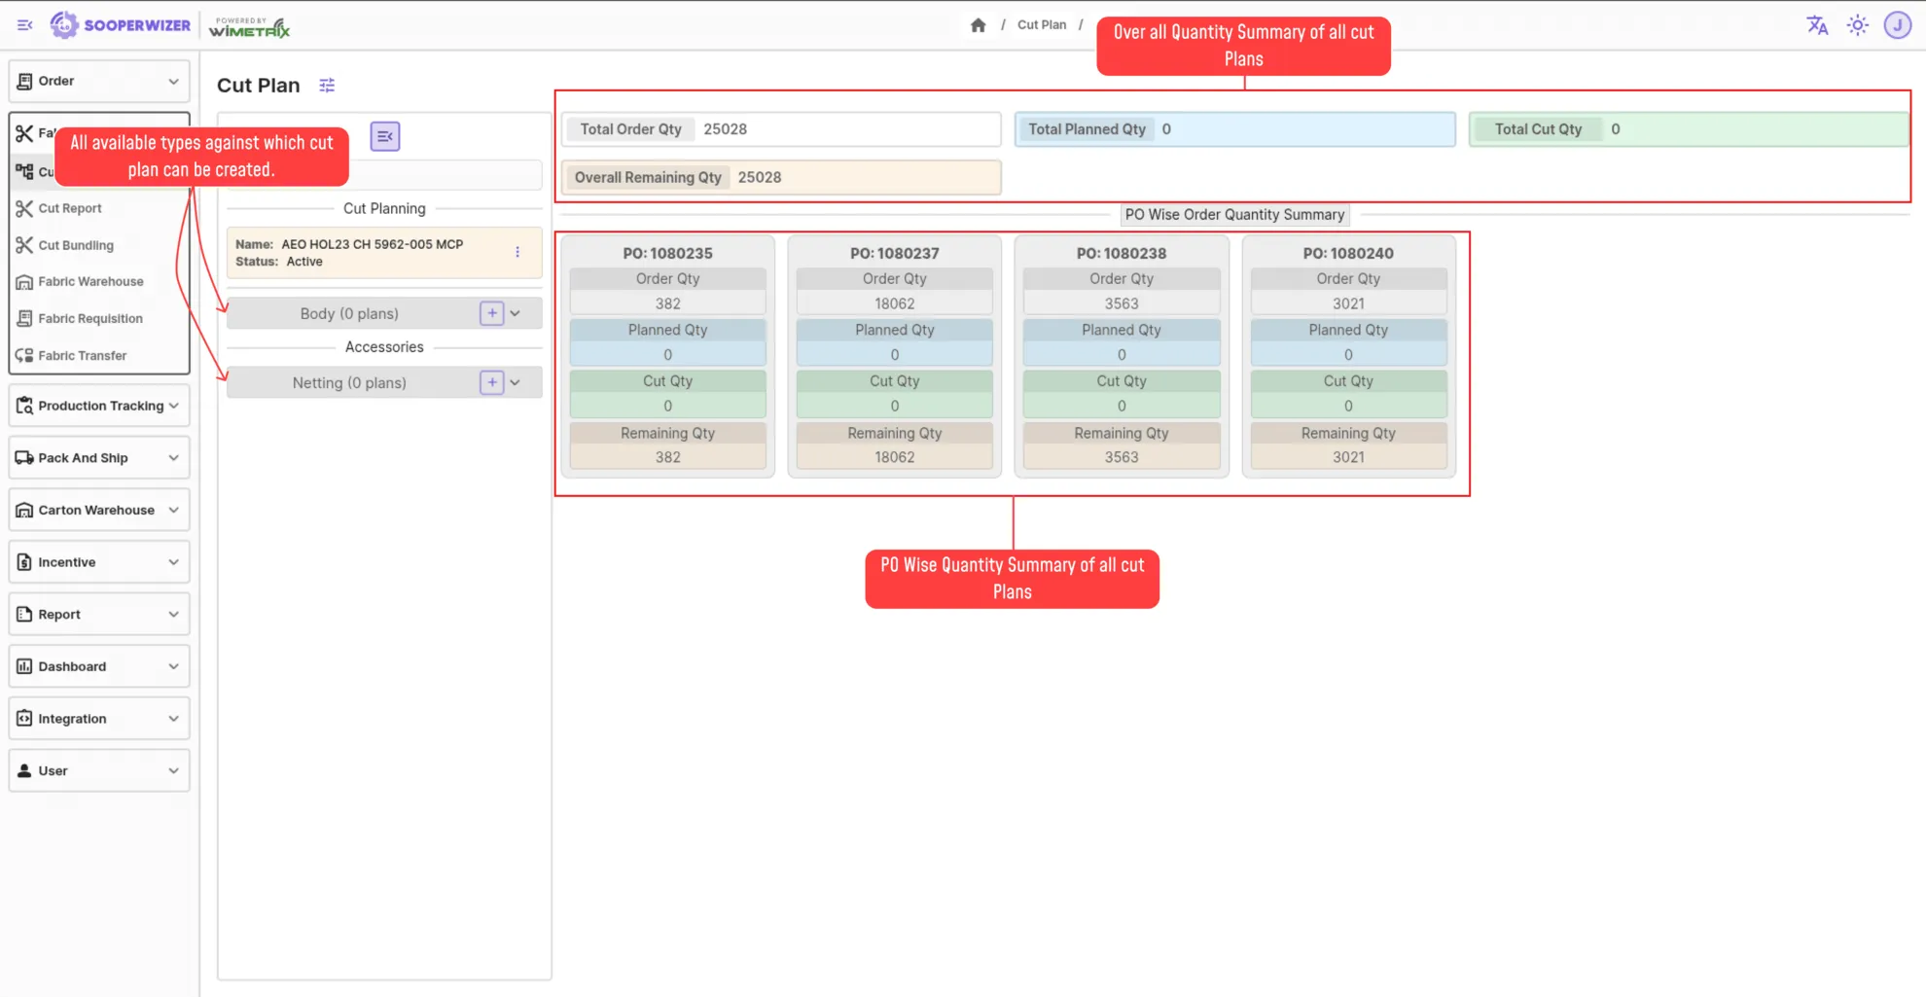The height and width of the screenshot is (997, 1926).
Task: Add a new Netting cut plan
Action: [x=492, y=382]
